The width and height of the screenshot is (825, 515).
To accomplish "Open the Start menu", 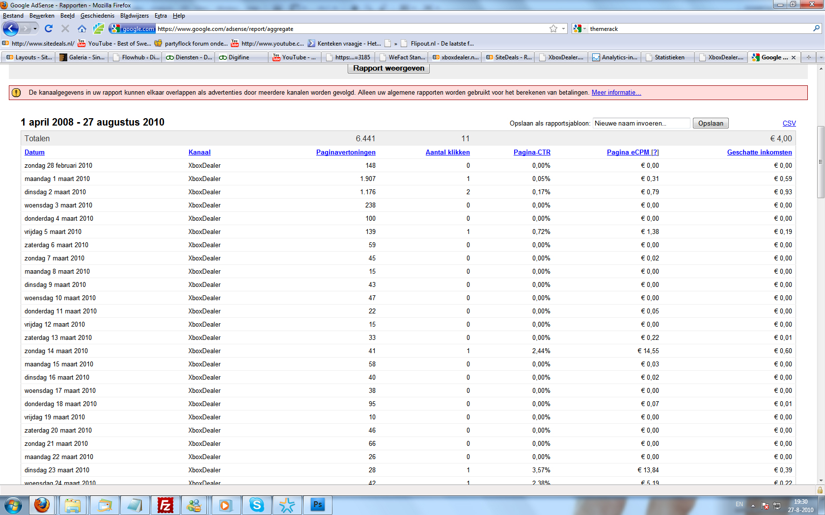I will (x=13, y=505).
